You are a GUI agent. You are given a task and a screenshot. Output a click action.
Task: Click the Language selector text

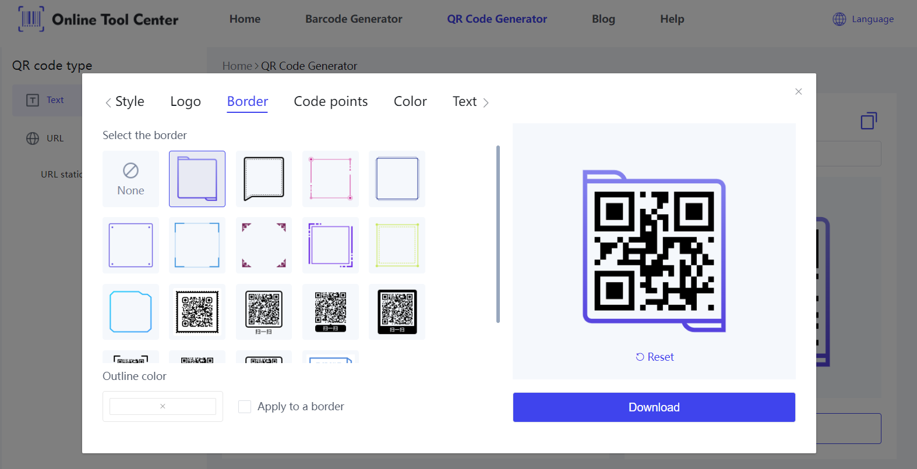873,19
